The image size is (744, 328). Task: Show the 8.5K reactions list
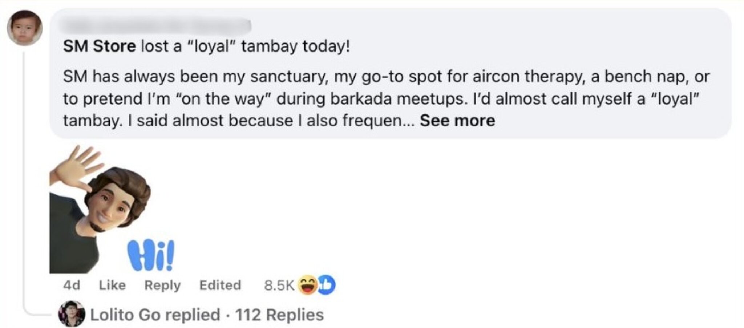click(279, 286)
